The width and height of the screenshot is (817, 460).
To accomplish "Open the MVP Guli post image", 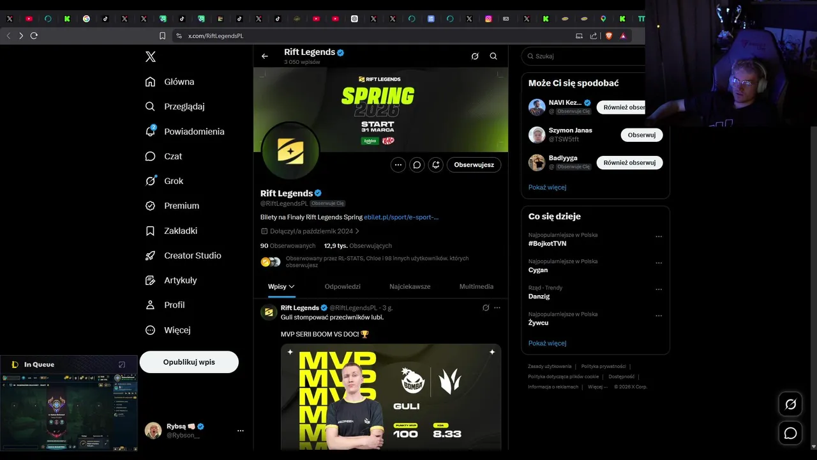I will coord(391,397).
